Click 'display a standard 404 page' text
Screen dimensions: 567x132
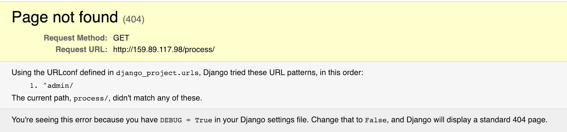[x=492, y=120]
